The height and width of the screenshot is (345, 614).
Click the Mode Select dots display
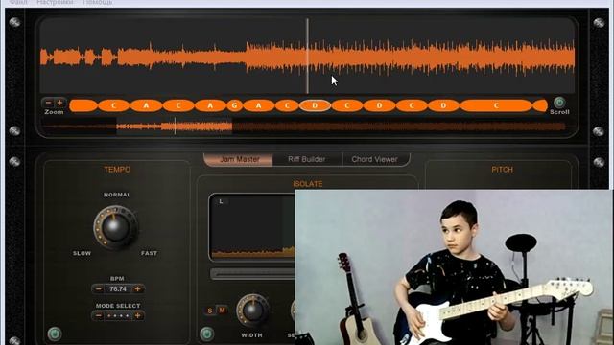click(x=118, y=315)
